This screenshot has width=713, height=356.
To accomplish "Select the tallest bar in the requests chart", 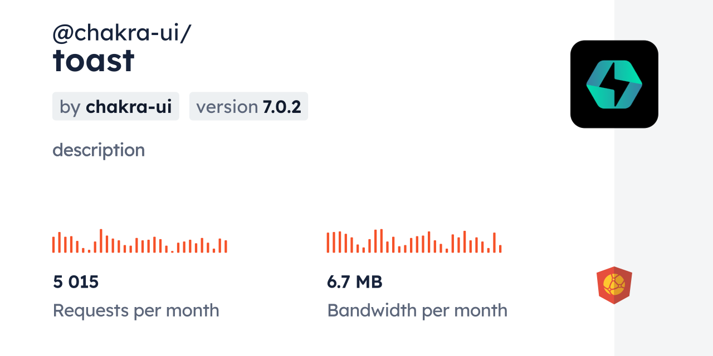I will coord(101,241).
